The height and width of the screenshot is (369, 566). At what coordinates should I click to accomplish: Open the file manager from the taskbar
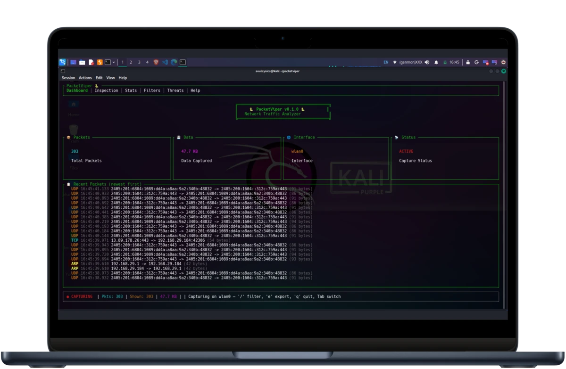[82, 62]
